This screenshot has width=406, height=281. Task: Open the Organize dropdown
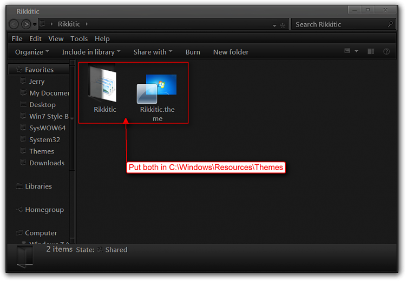pyautogui.click(x=32, y=52)
